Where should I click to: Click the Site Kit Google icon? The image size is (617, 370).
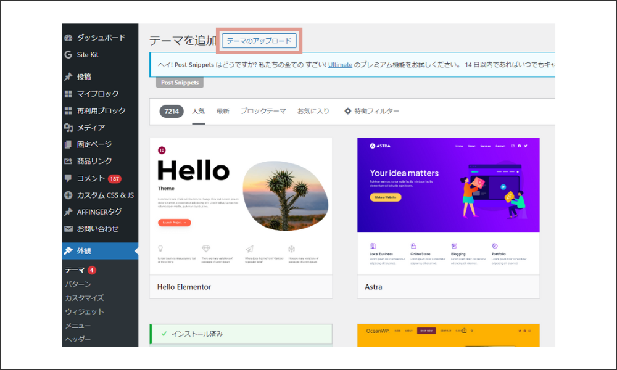[68, 55]
